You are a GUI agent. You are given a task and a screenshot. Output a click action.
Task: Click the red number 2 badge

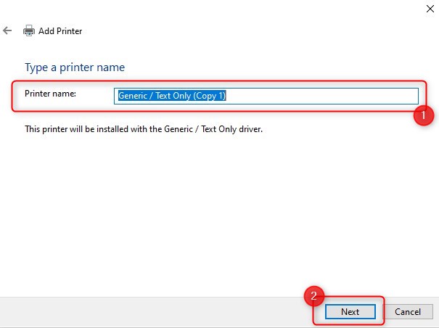(x=314, y=295)
